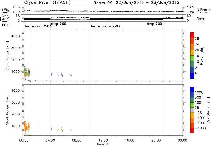The height and width of the screenshot is (146, 211).
Task: Click the "Velocity [m s-1]" colorbar title
Action: (x=208, y=110)
